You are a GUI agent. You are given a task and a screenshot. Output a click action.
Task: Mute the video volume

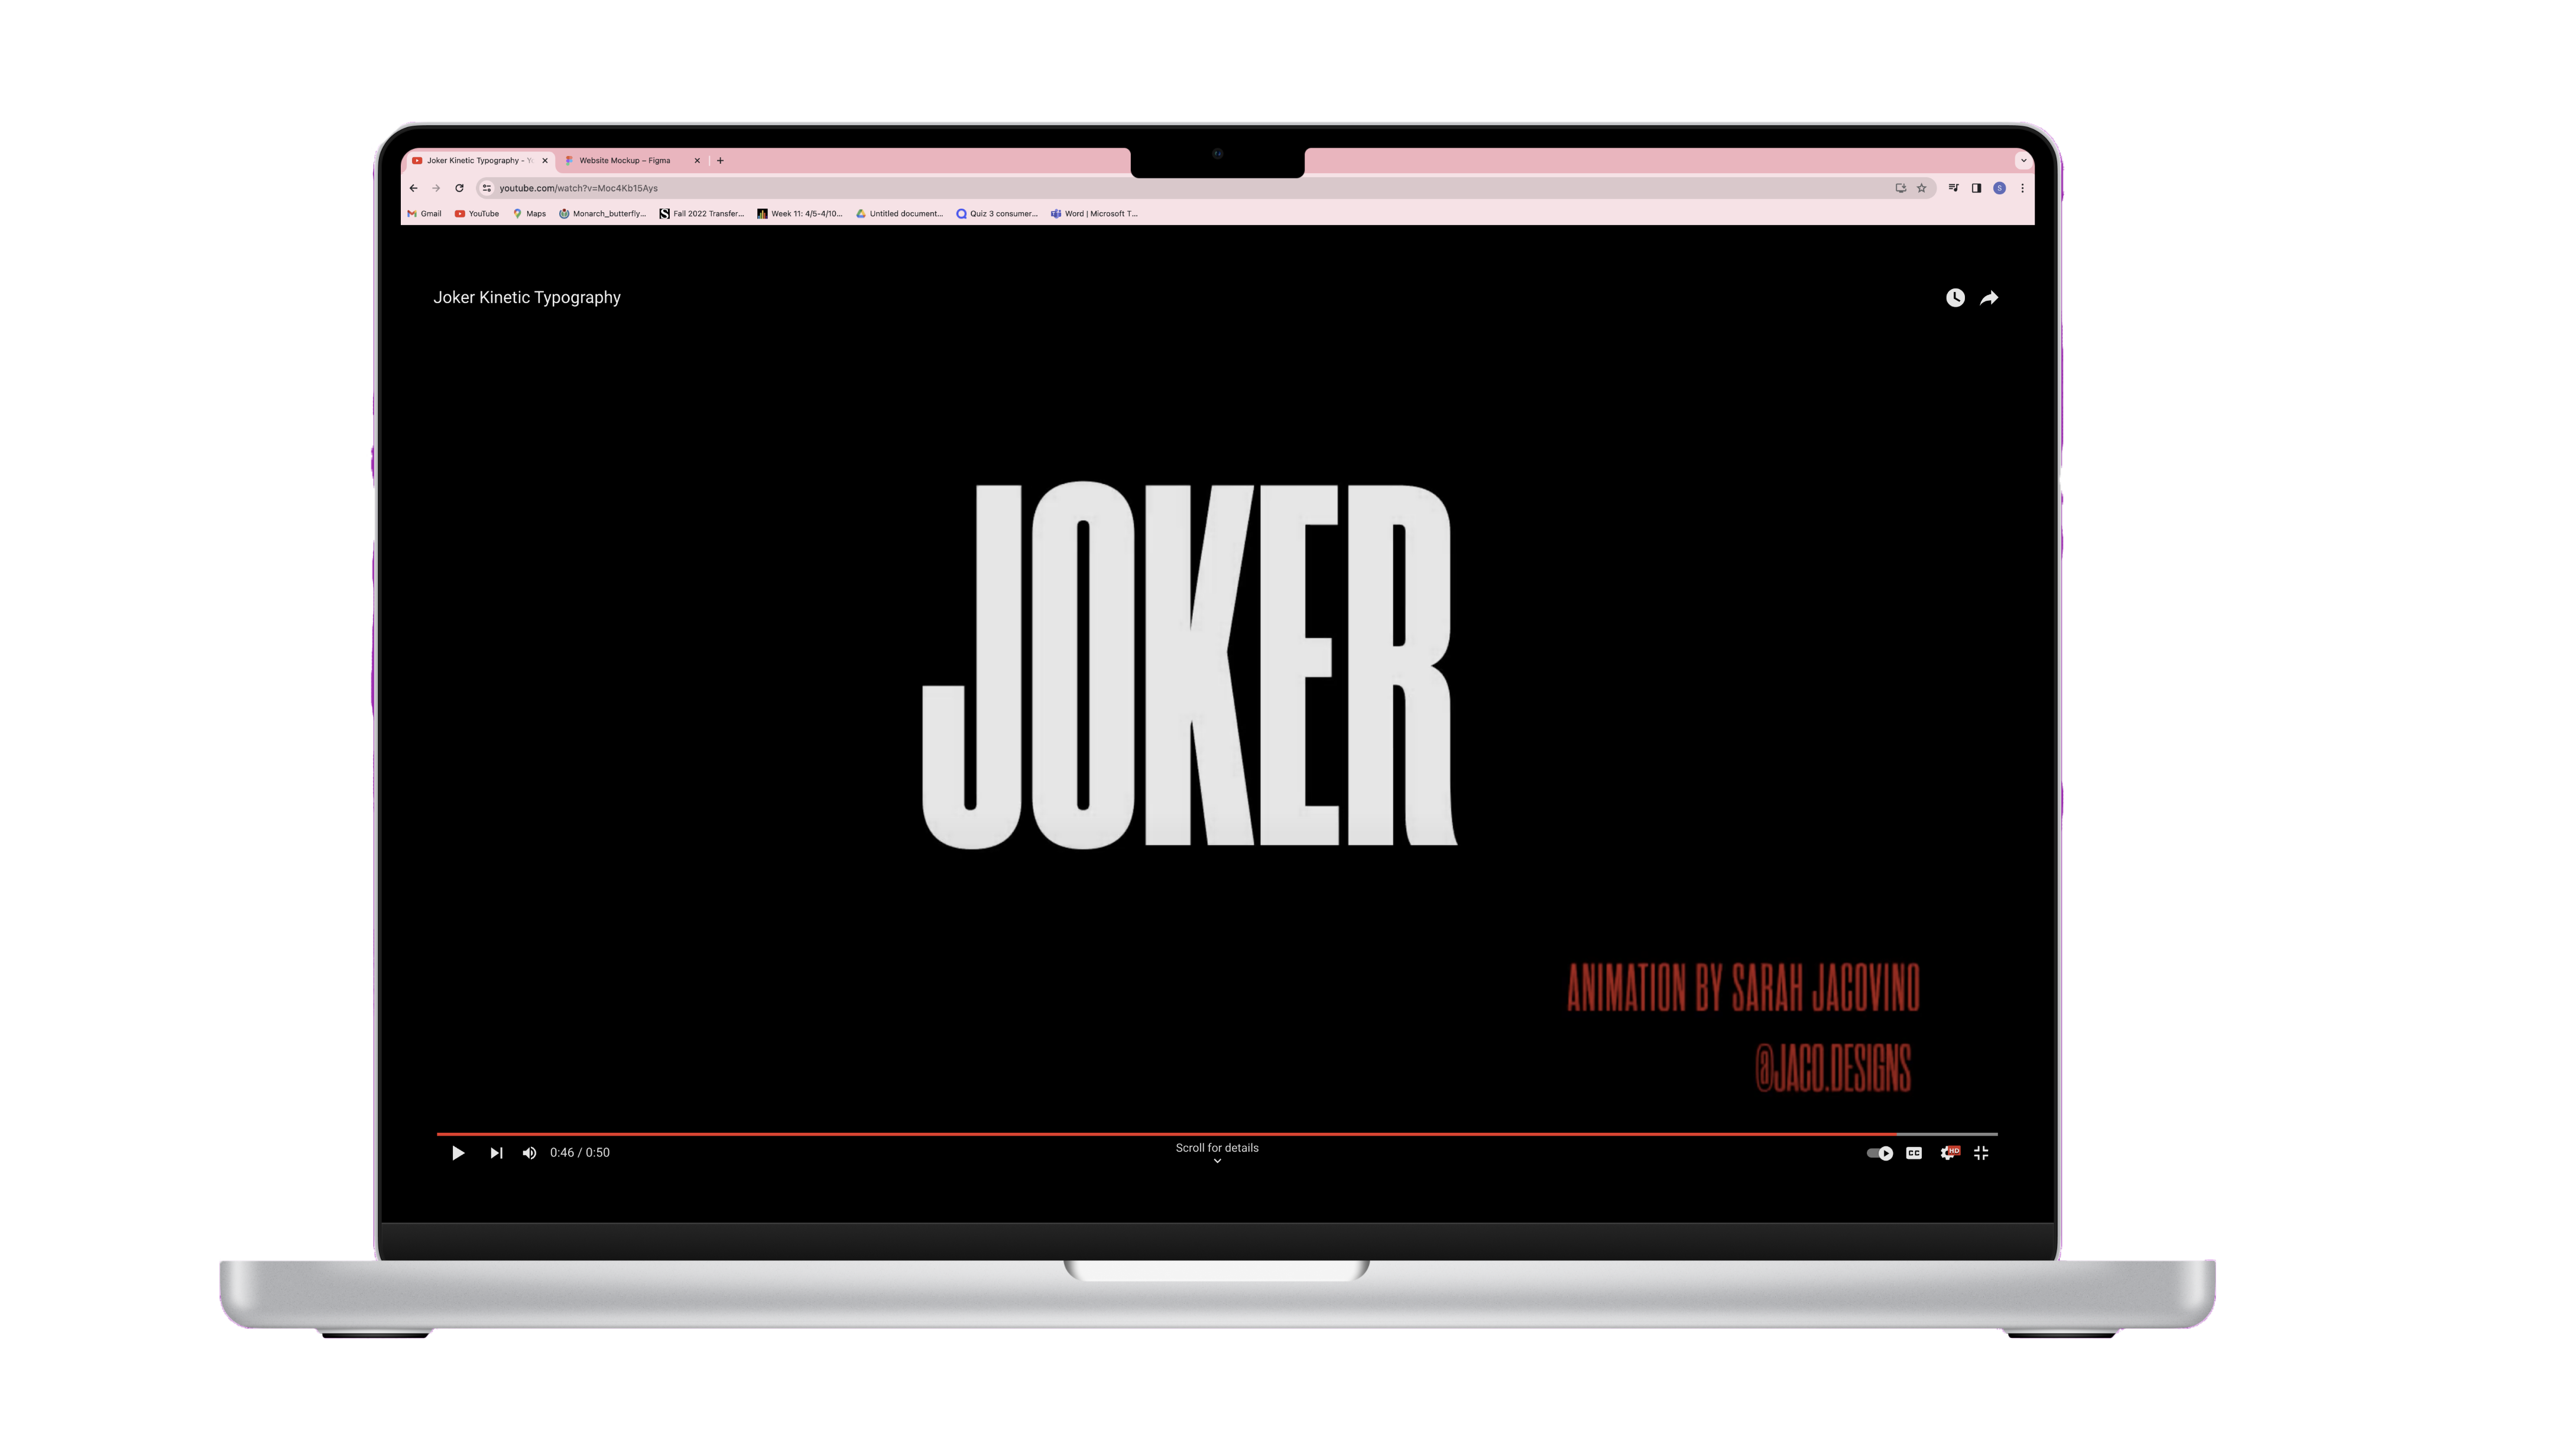529,1153
